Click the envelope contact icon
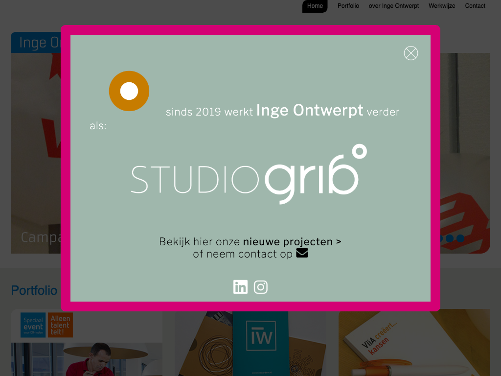501x376 pixels. [x=302, y=253]
